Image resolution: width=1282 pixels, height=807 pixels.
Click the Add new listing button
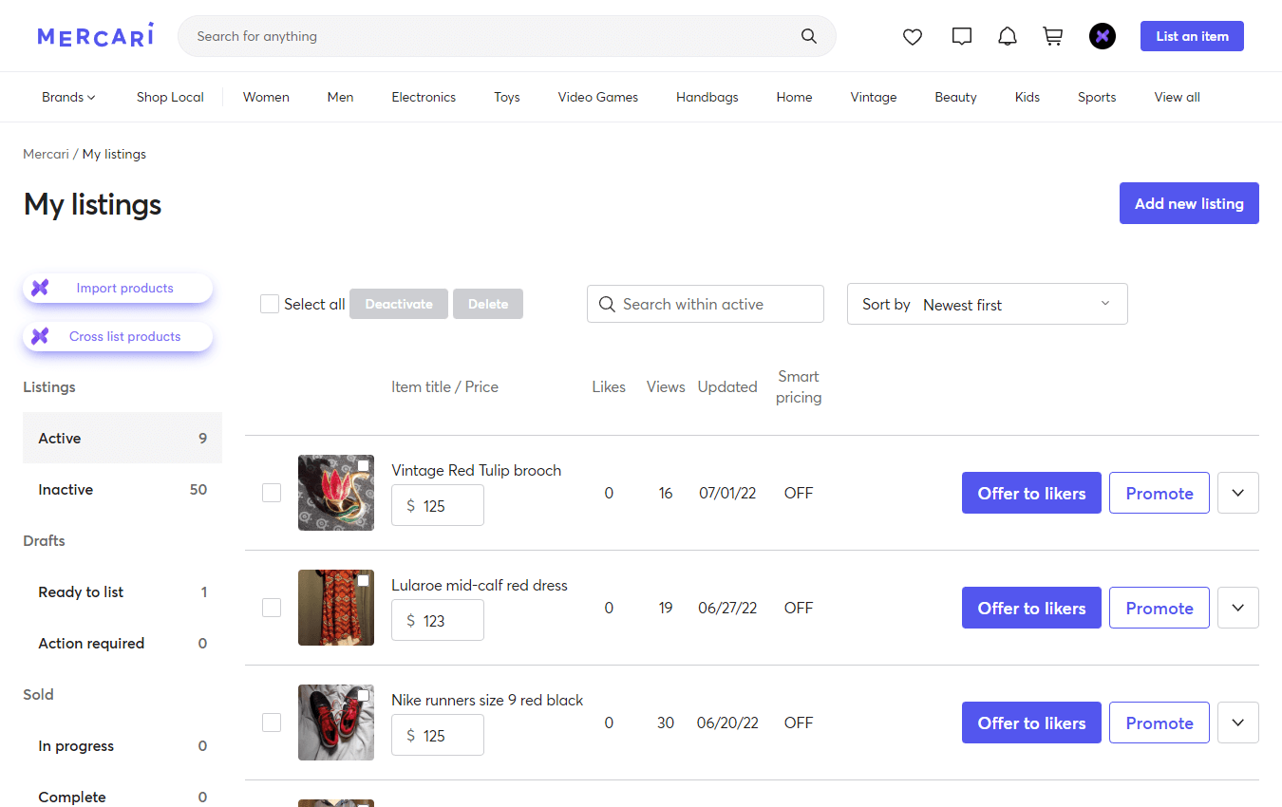pyautogui.click(x=1189, y=203)
